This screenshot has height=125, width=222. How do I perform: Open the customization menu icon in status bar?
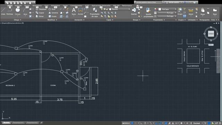[220, 123]
